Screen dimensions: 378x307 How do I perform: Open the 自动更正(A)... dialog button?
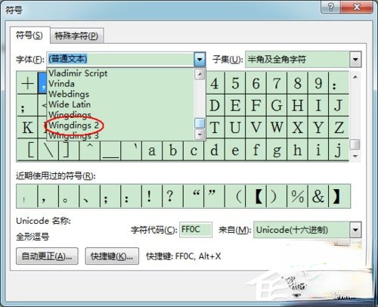click(47, 256)
